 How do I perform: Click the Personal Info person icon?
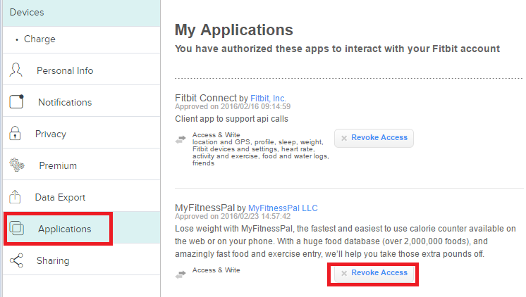tap(16, 70)
